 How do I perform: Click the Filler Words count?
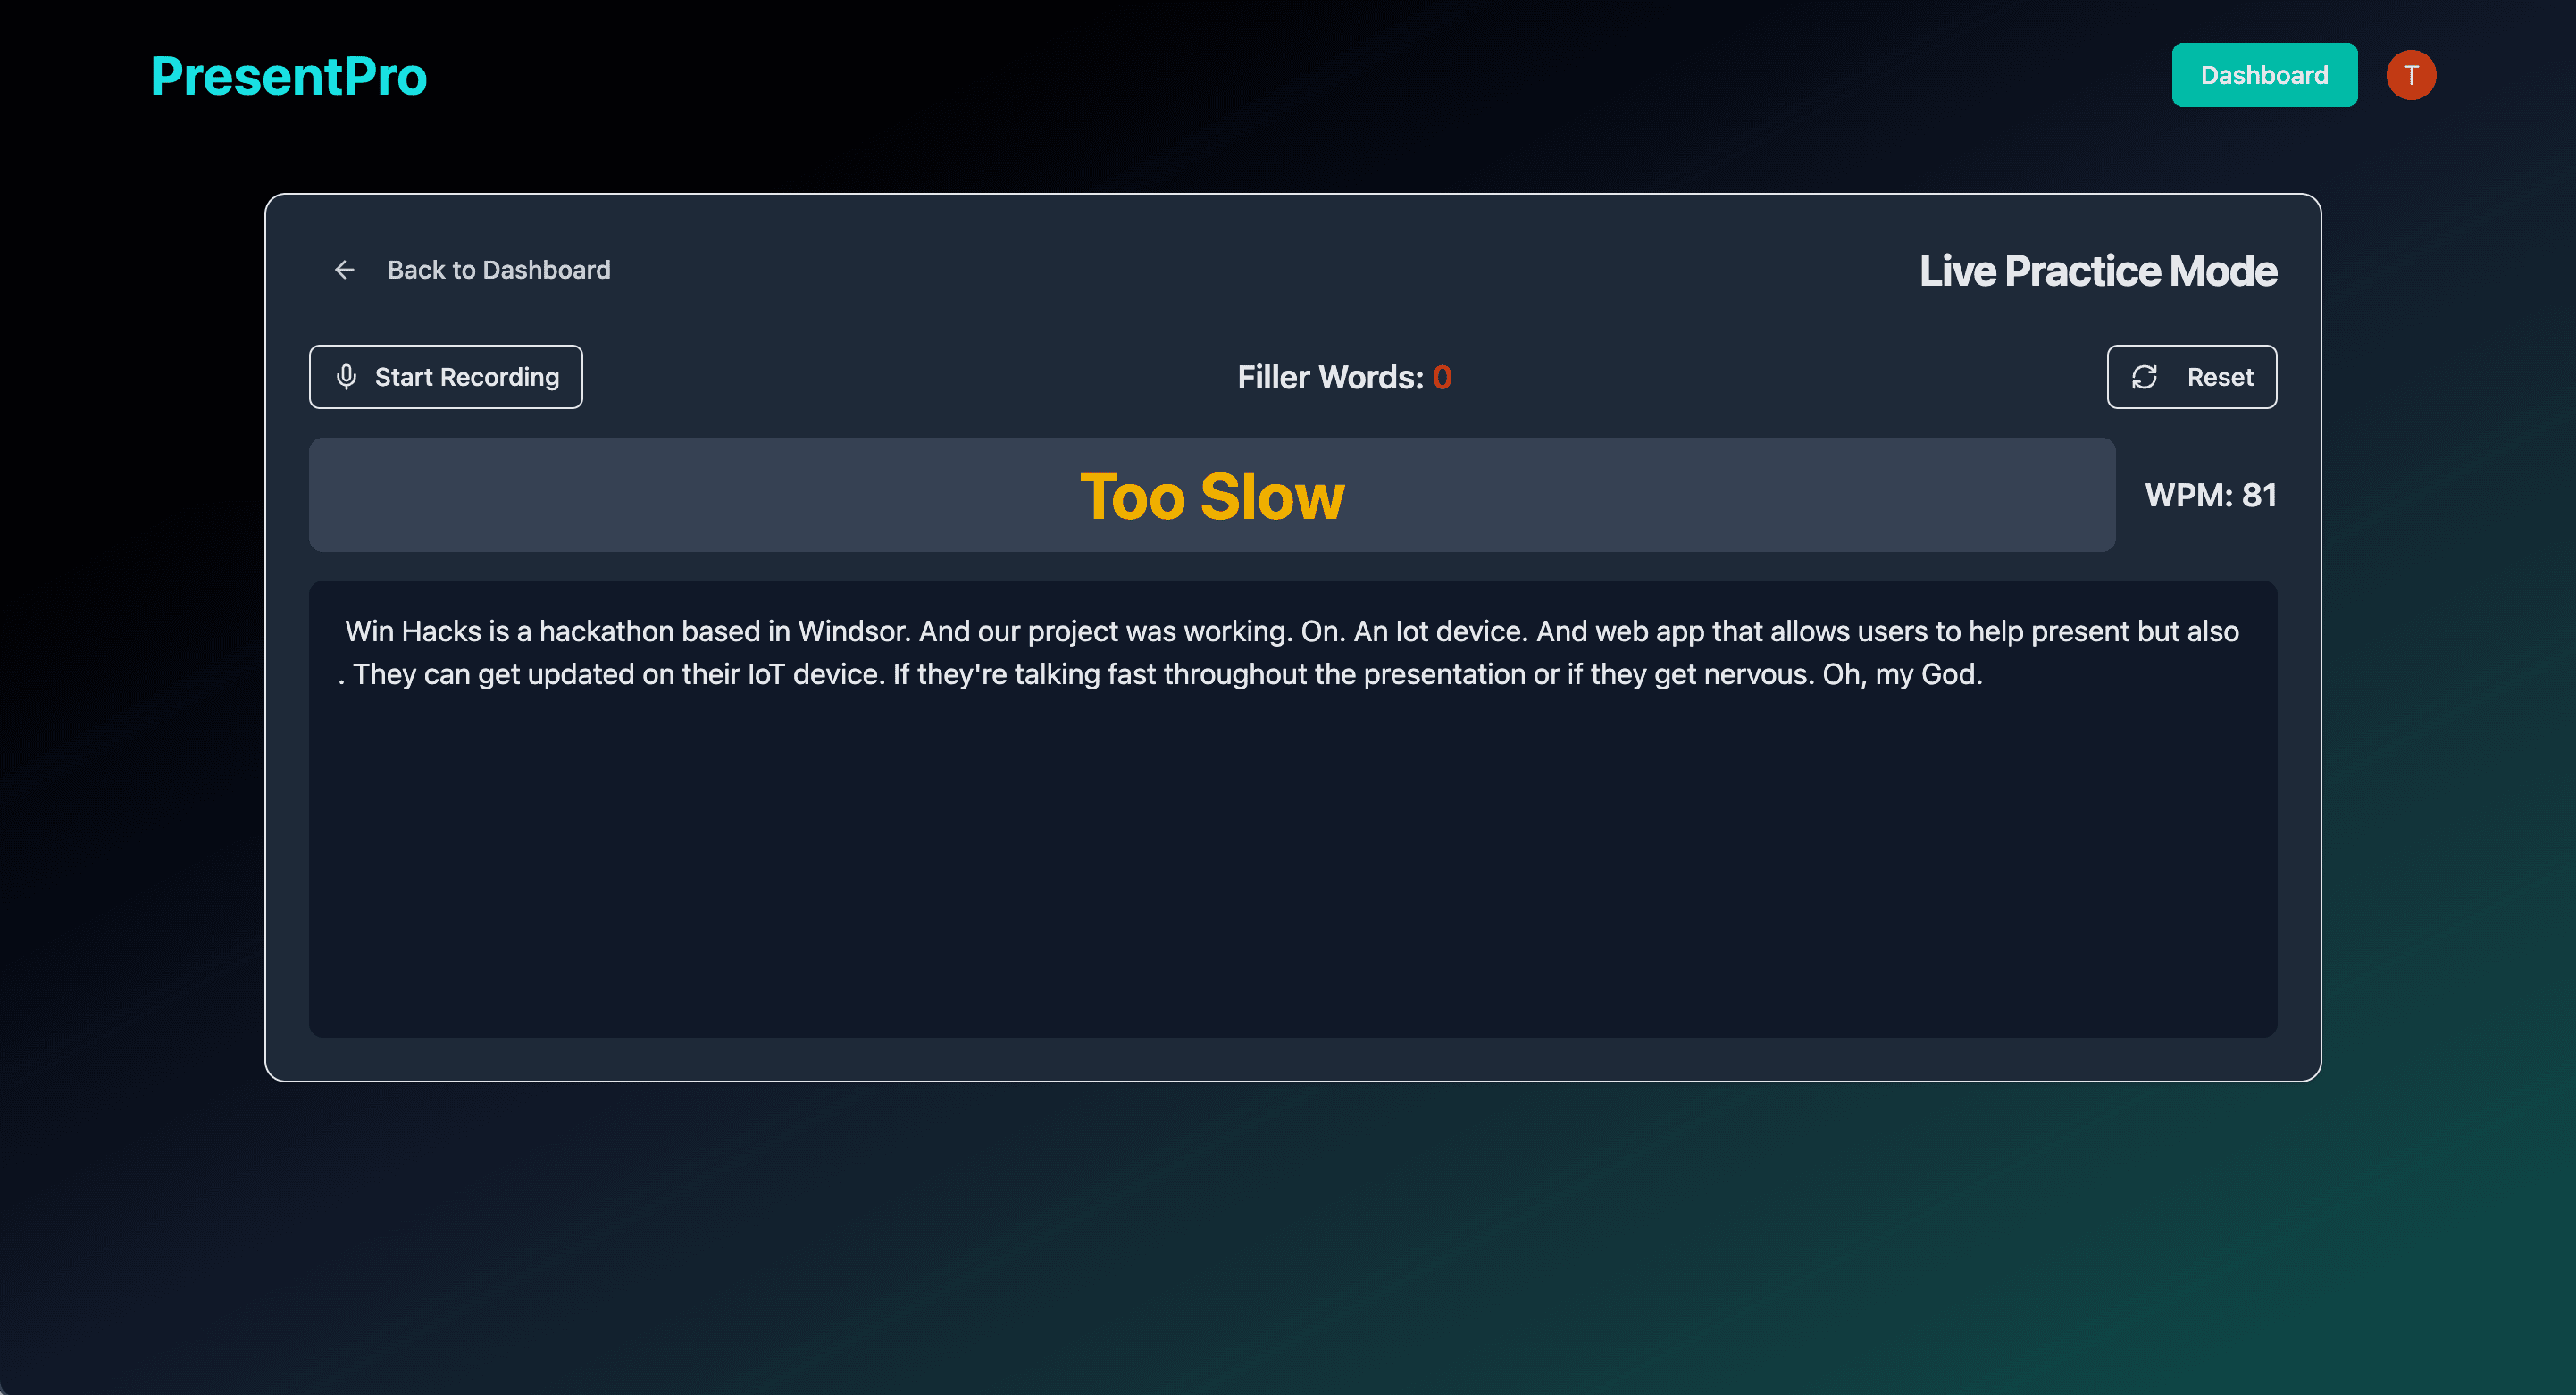(x=1442, y=377)
